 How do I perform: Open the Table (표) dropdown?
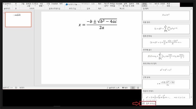16,5
